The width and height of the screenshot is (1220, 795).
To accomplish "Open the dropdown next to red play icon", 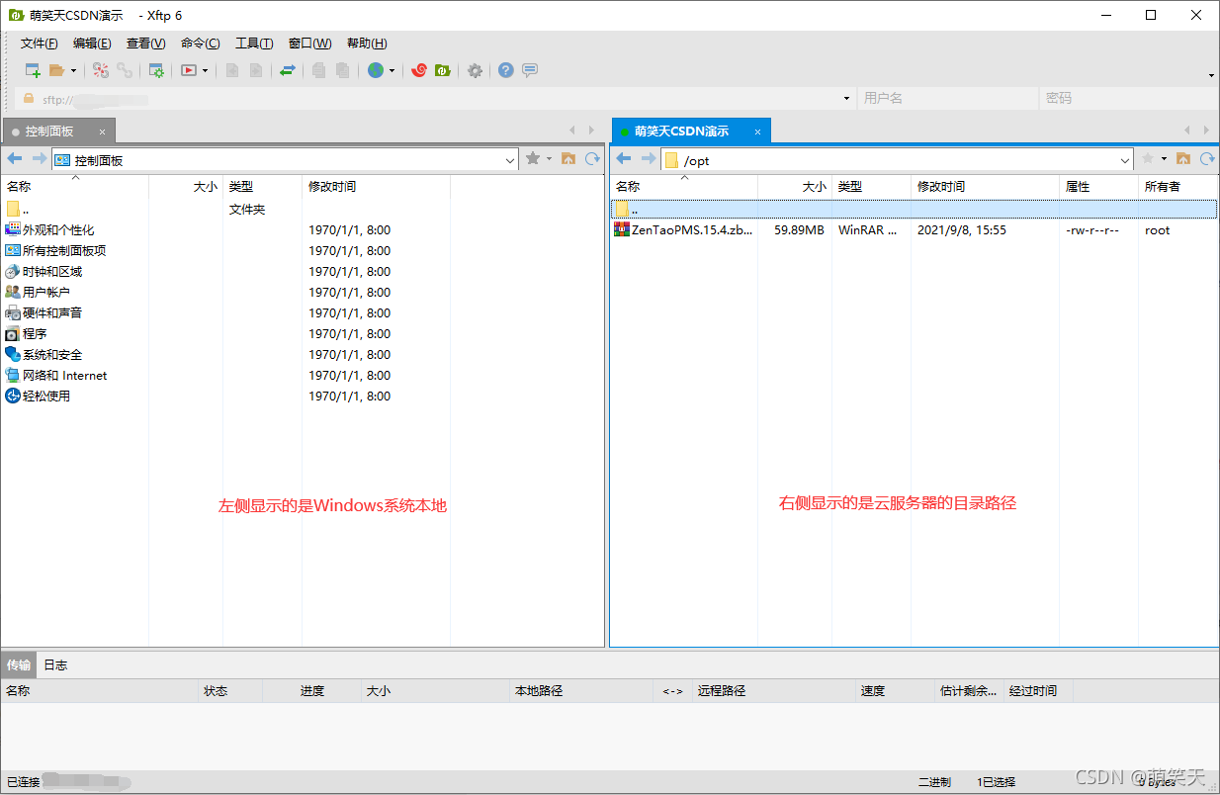I will [206, 70].
